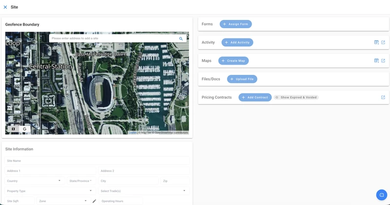
Task: Open the chat support bubble
Action: 382,195
